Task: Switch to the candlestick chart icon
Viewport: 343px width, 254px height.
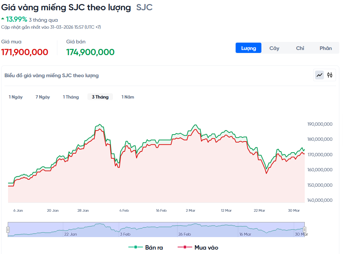Action: pyautogui.click(x=330, y=75)
